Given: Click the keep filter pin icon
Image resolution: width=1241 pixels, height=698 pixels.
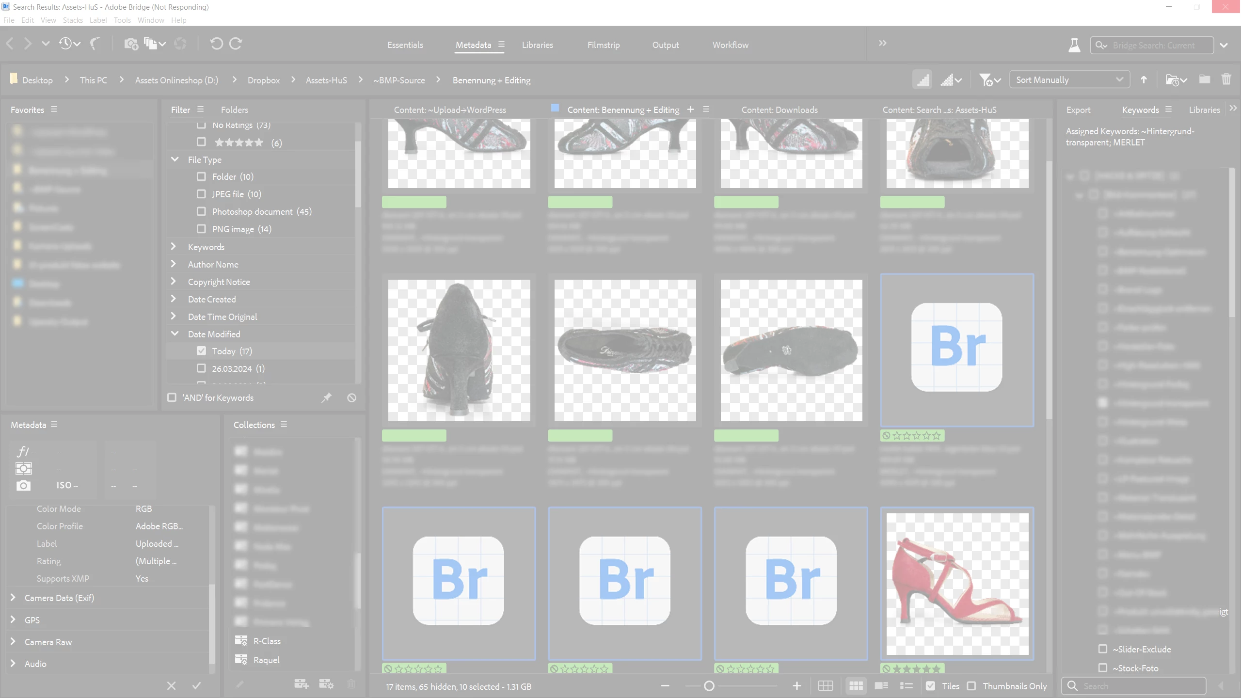Looking at the screenshot, I should (x=326, y=397).
